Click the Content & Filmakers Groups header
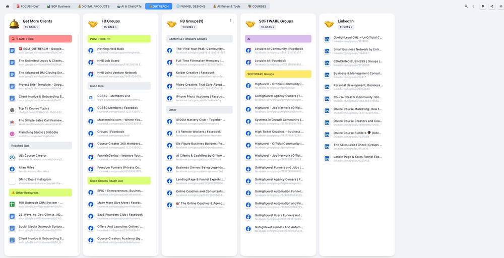 pyautogui.click(x=200, y=39)
